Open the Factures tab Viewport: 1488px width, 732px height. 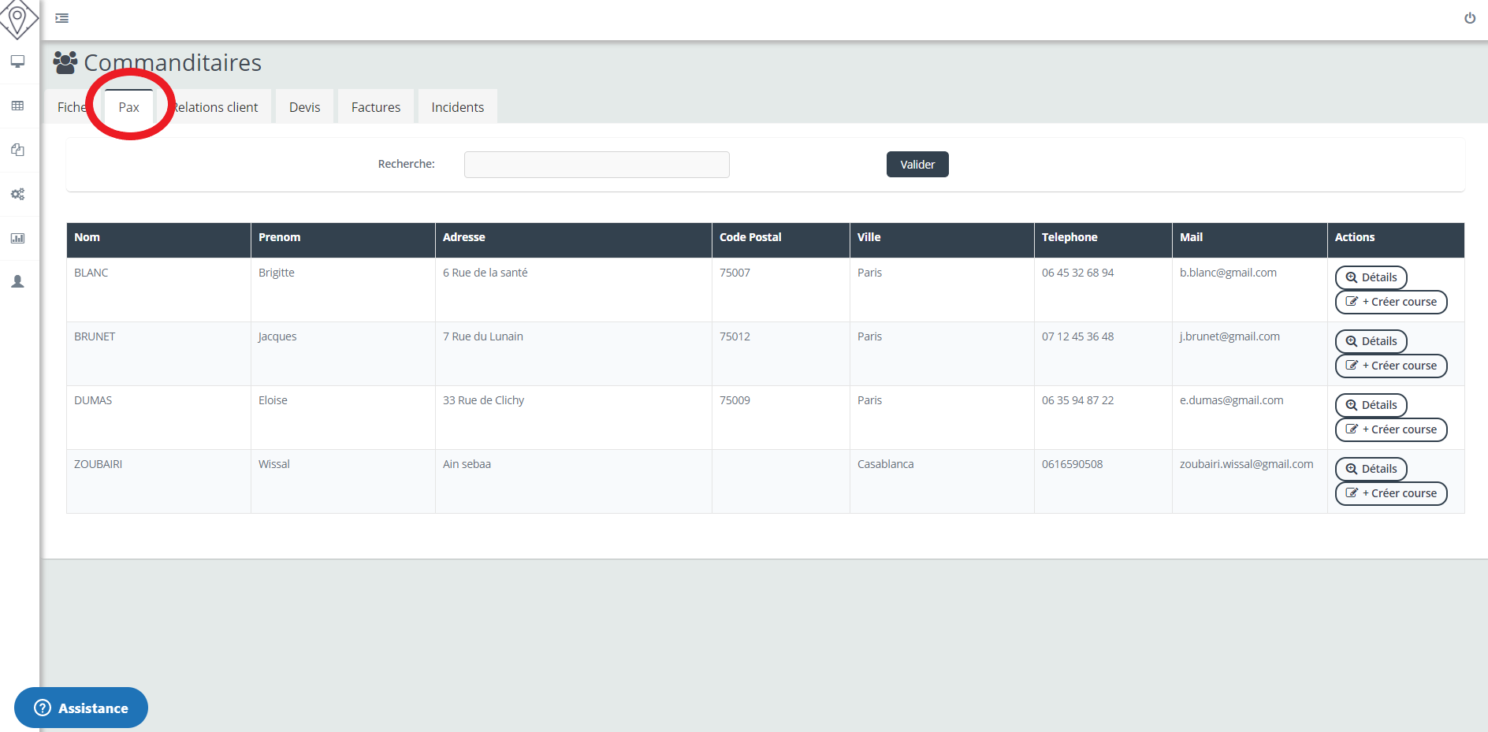pyautogui.click(x=375, y=107)
